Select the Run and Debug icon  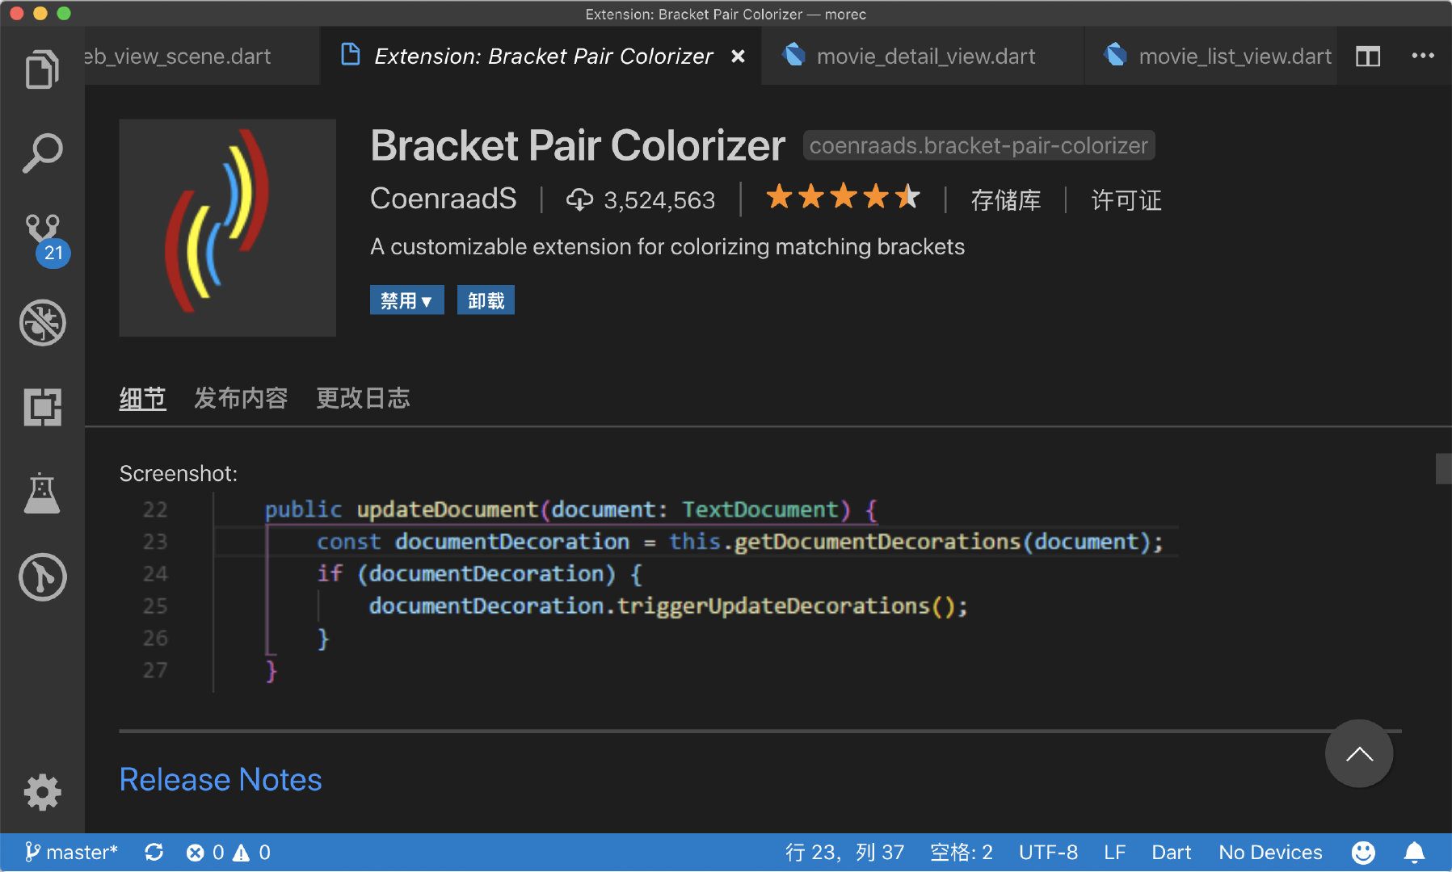coord(43,322)
